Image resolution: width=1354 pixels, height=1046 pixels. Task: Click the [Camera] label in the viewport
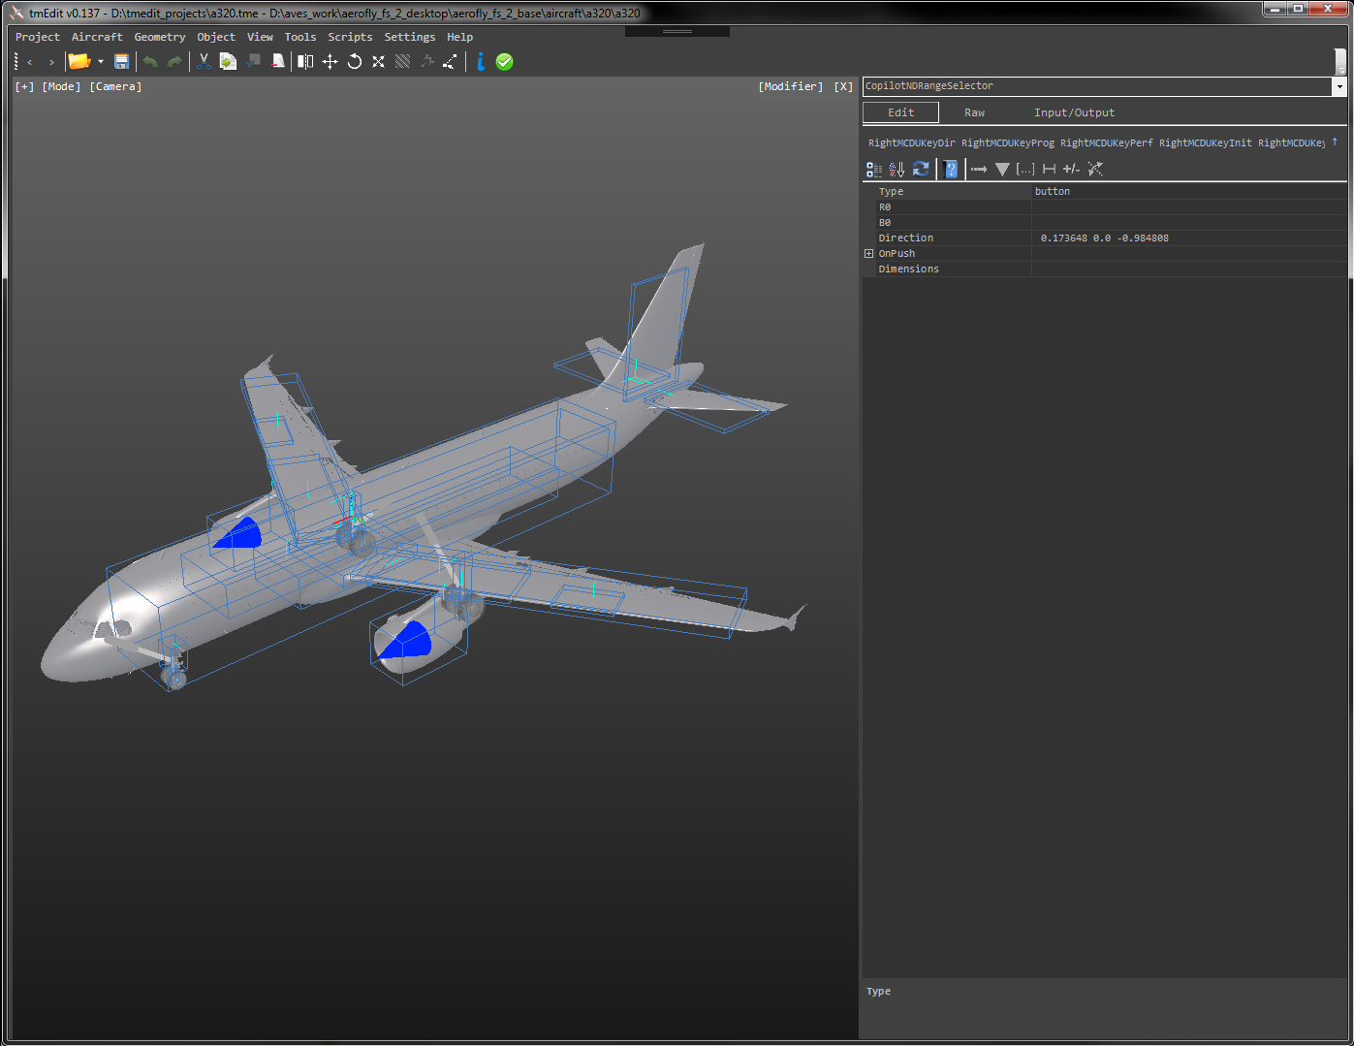(x=115, y=86)
